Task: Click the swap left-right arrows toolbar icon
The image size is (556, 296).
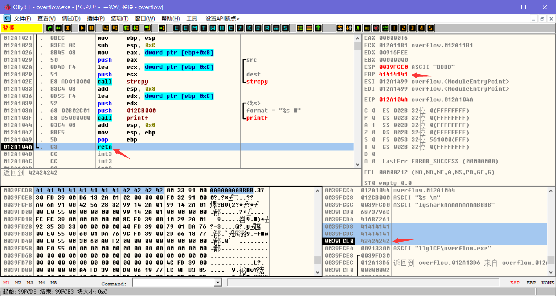Action: (x=340, y=28)
